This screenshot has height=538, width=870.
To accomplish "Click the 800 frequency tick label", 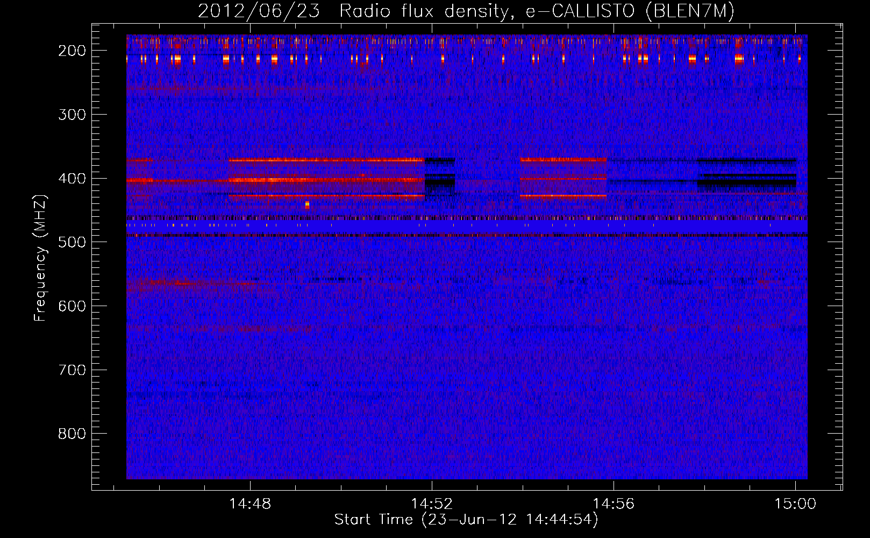I will (x=72, y=434).
